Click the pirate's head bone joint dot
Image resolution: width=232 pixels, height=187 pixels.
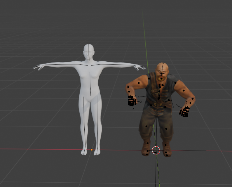pyautogui.click(x=162, y=74)
